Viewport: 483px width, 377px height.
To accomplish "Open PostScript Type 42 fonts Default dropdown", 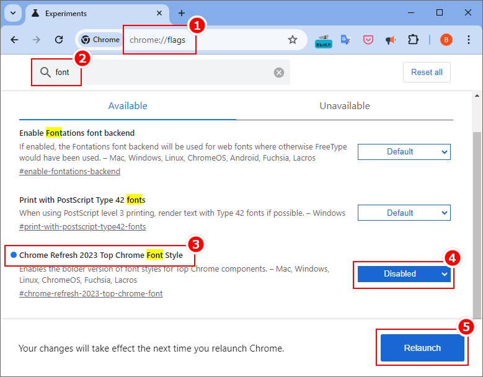I will [x=404, y=213].
